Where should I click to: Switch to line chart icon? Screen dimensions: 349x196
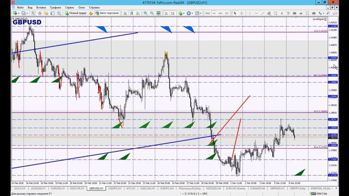(138, 13)
